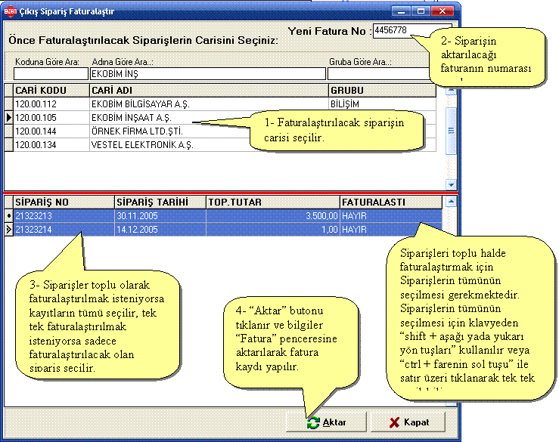This screenshot has height=442, width=559.
Task: Sort by CARİ KODU column header
Action: pos(51,90)
